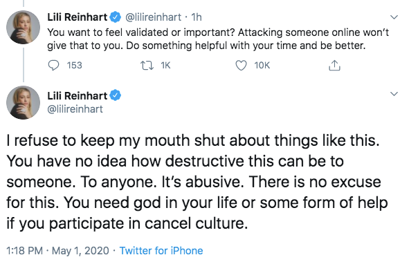This screenshot has width=409, height=264.
Task: Click the 153 reply count
Action: pyautogui.click(x=74, y=66)
